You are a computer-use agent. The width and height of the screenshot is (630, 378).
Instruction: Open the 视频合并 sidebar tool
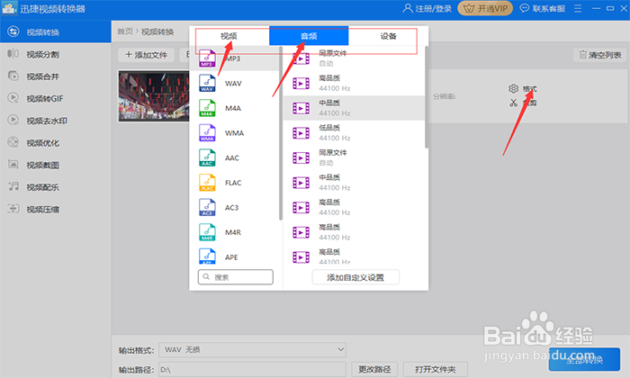pyautogui.click(x=56, y=76)
